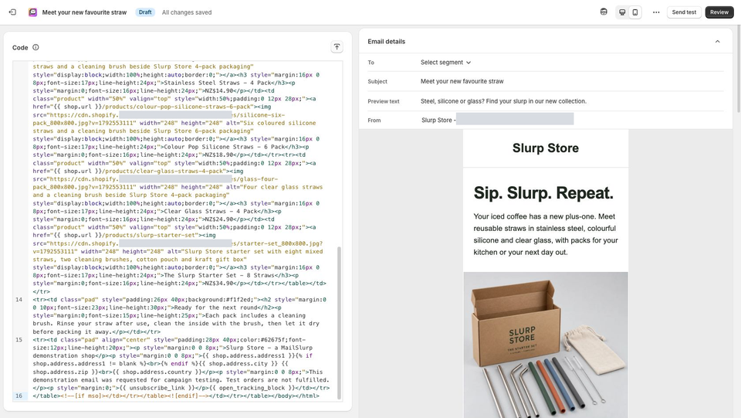Click the starter set product image
741x418 pixels.
point(546,345)
